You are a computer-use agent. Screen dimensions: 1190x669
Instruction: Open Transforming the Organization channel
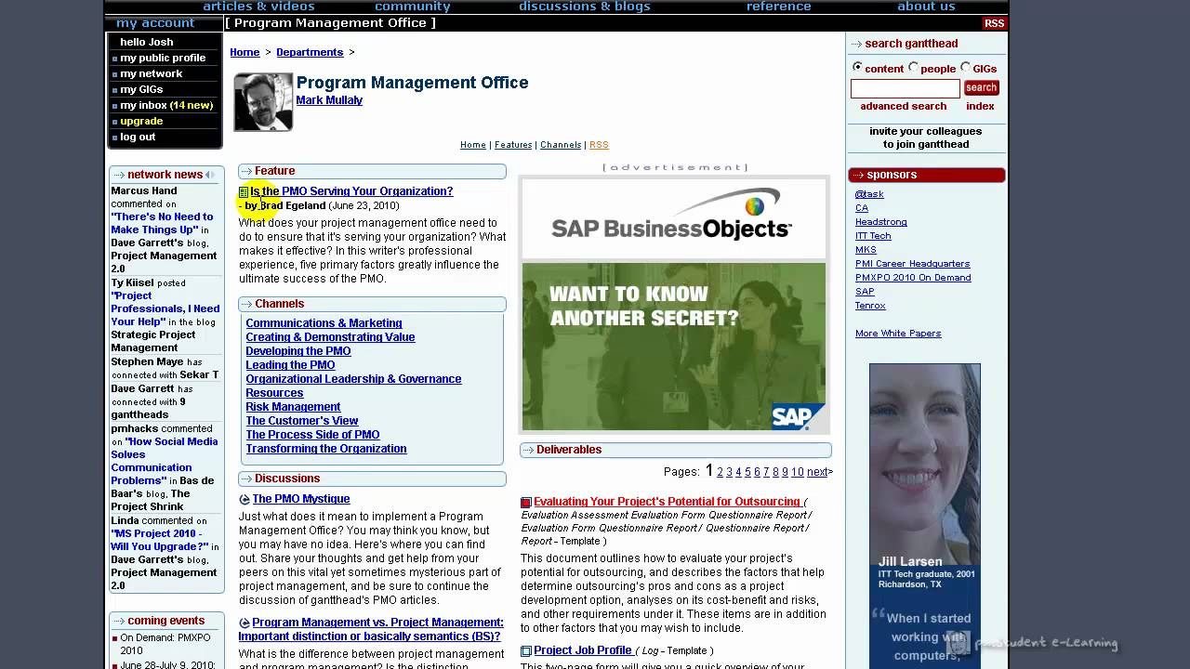coord(326,449)
